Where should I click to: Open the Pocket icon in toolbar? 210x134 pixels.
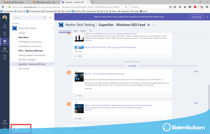click(x=190, y=7)
